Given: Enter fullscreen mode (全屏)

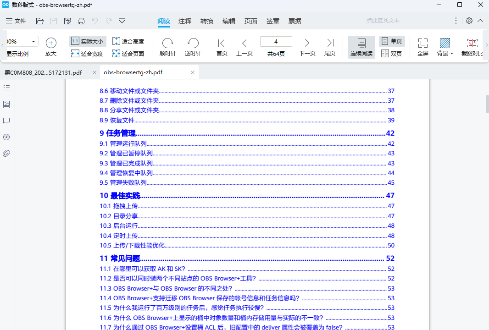Looking at the screenshot, I should tap(423, 47).
